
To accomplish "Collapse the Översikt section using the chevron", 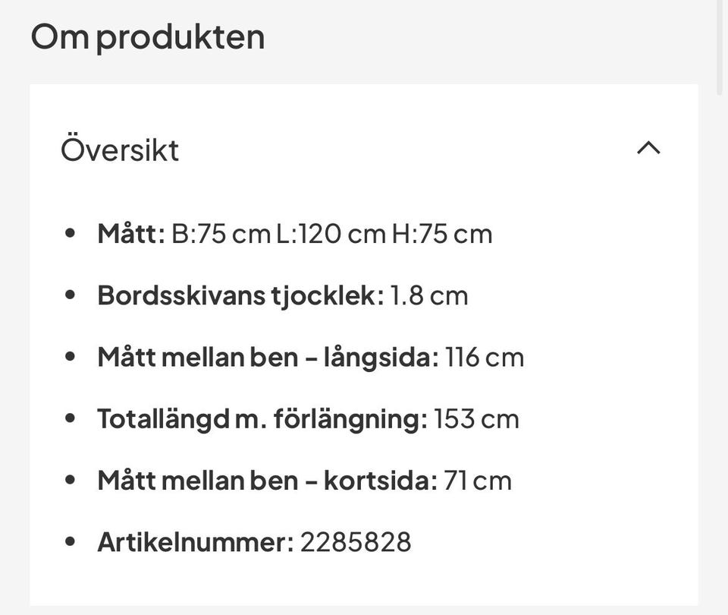I will pos(648,149).
